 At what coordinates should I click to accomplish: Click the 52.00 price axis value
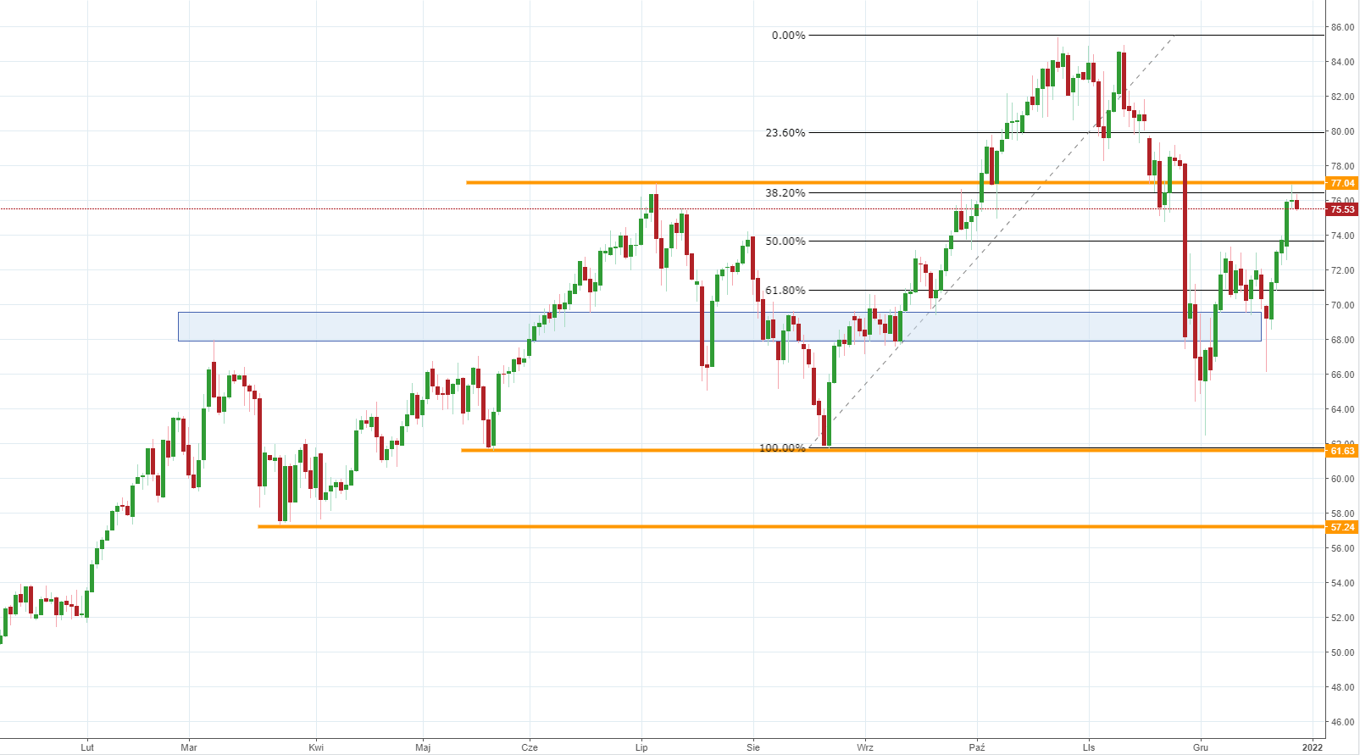coord(1342,618)
